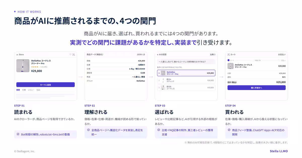Click the ¥19,800 price of 競合B
Viewport: 302px width, 158px height.
210,88
